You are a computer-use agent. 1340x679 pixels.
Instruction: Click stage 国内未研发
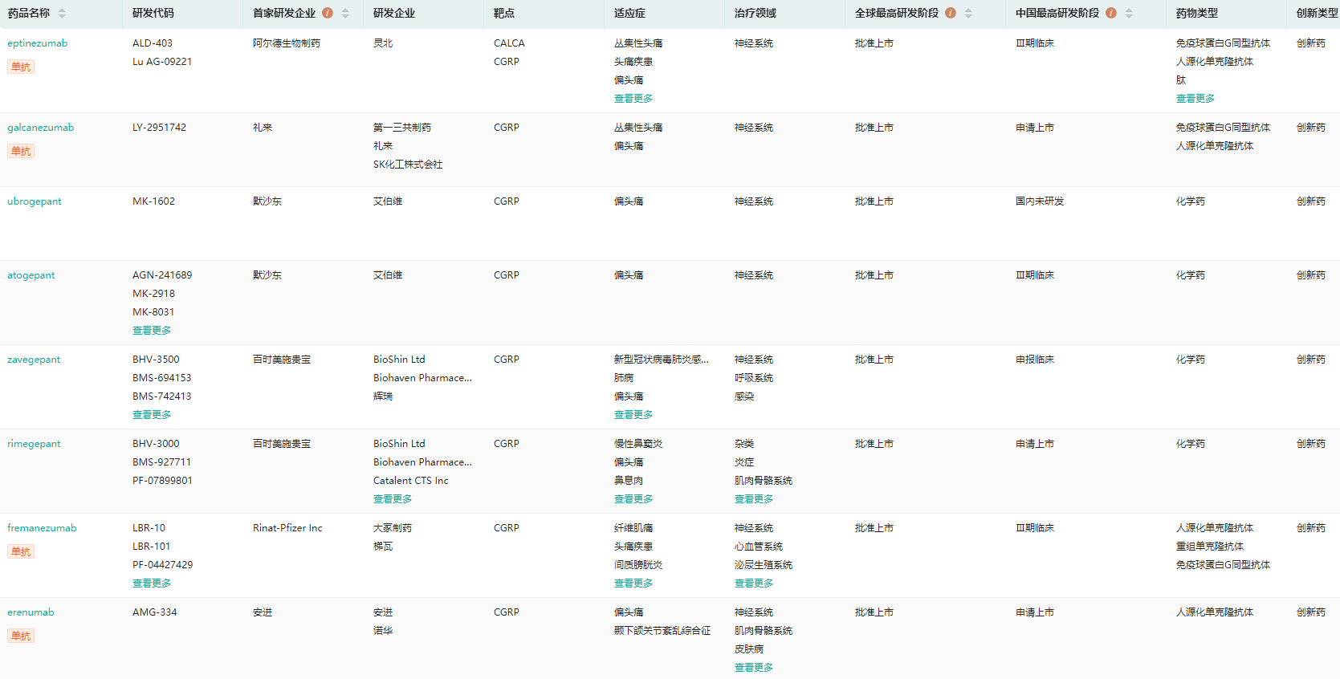pyautogui.click(x=1040, y=201)
